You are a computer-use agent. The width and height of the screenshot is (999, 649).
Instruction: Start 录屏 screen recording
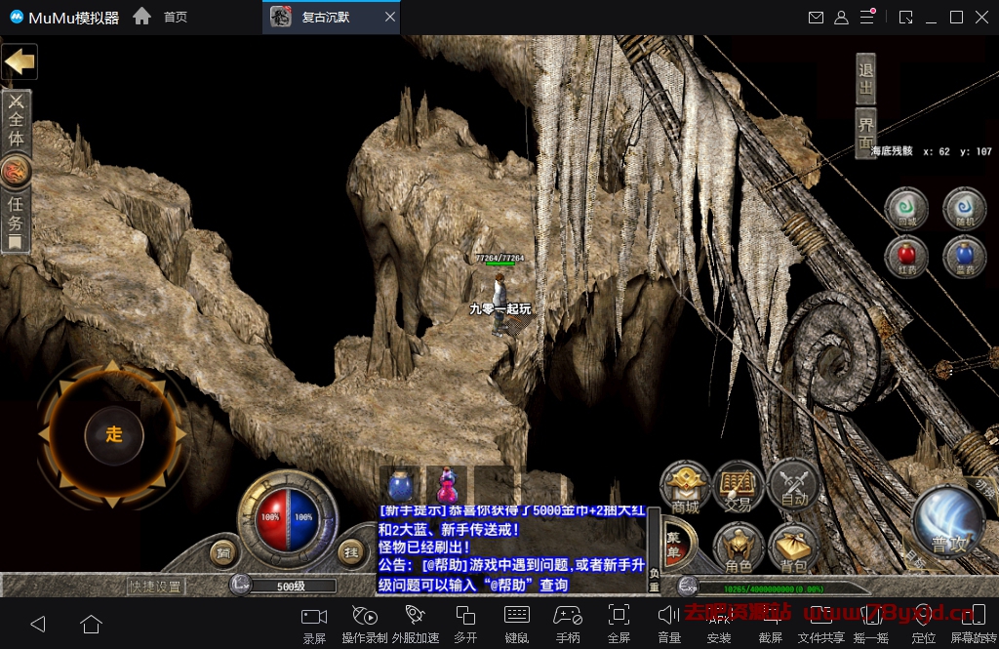pyautogui.click(x=314, y=625)
